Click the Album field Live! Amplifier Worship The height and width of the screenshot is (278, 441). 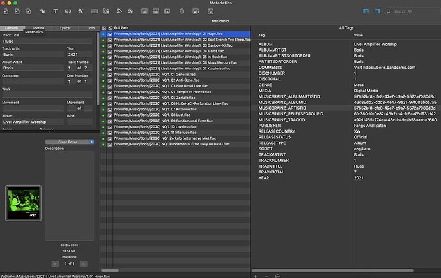[x=33, y=122]
